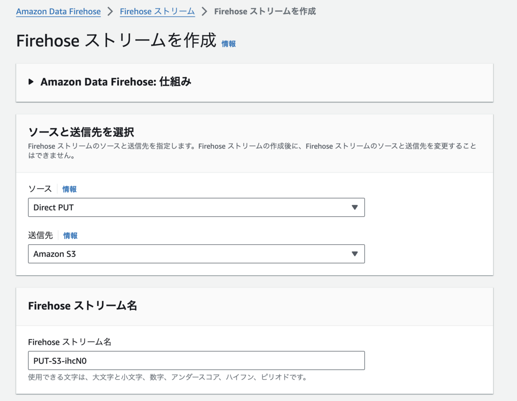This screenshot has width=517, height=401.
Task: Go to the Firehose ストリーム breadcrumb
Action: click(157, 12)
